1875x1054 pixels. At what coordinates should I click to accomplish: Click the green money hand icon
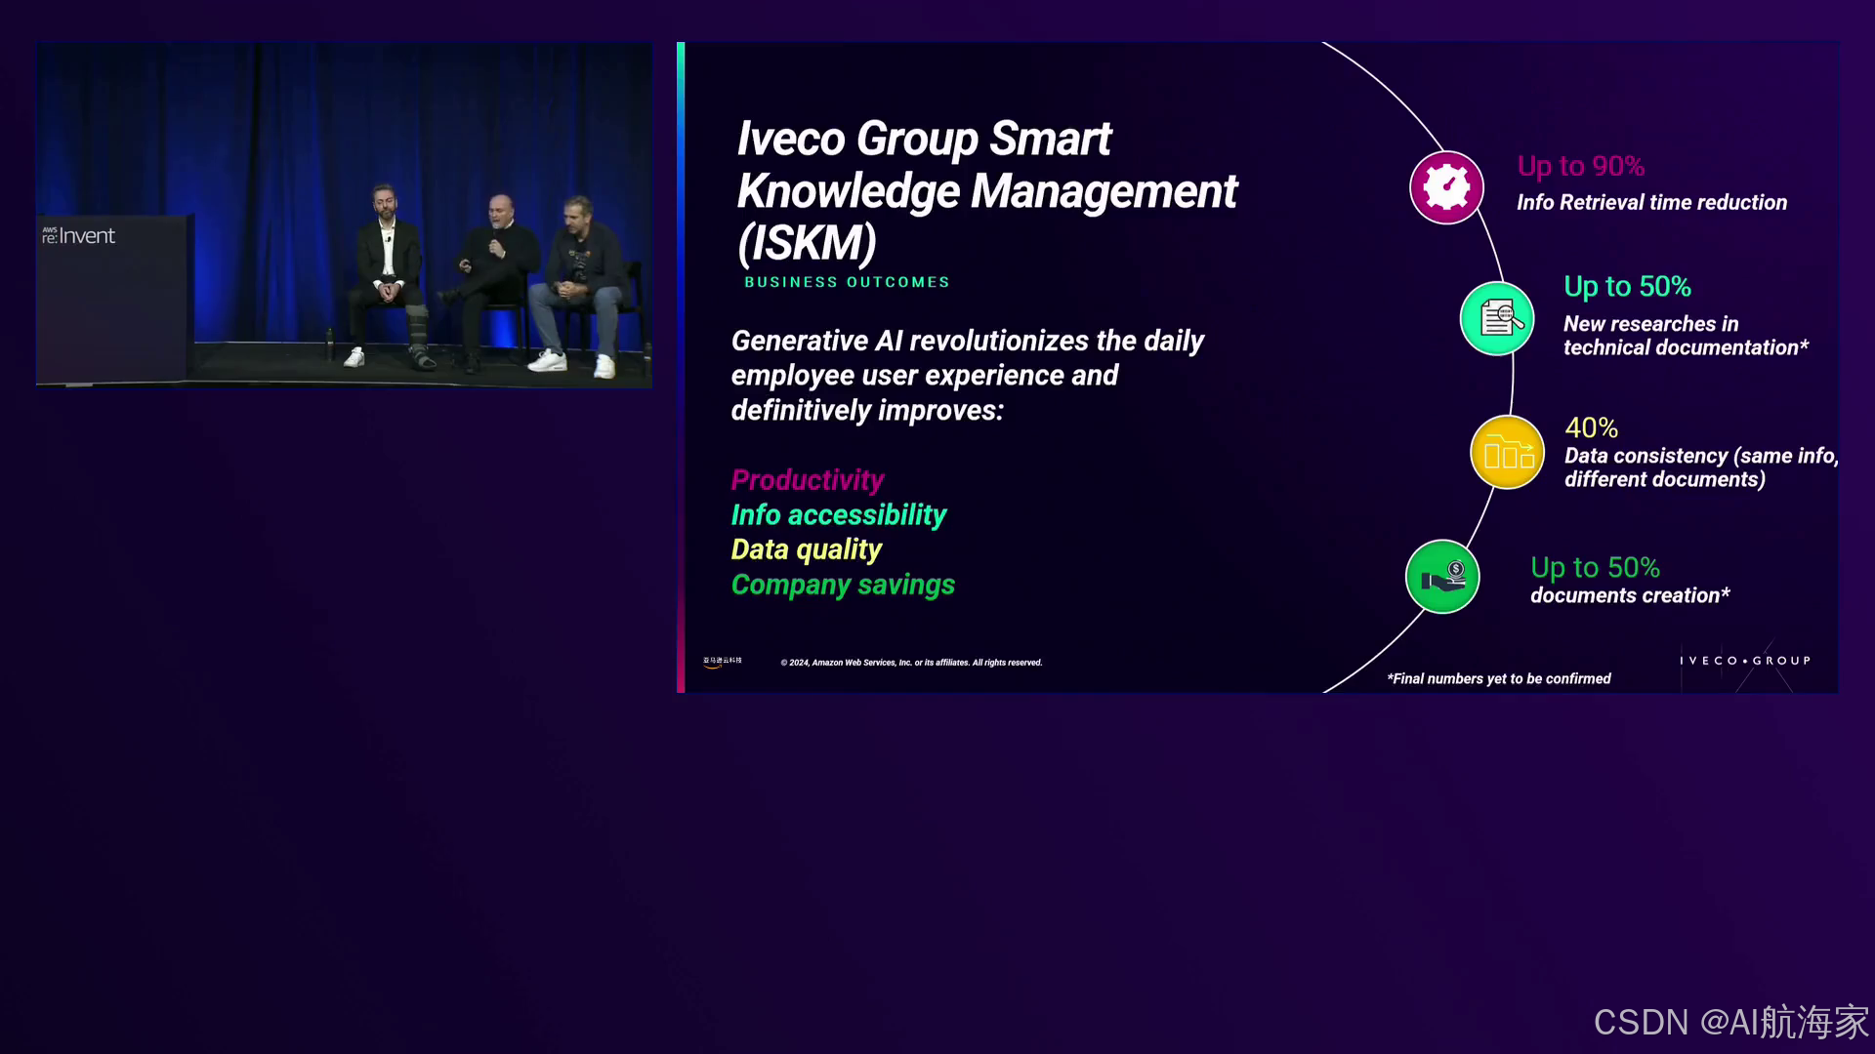point(1442,577)
